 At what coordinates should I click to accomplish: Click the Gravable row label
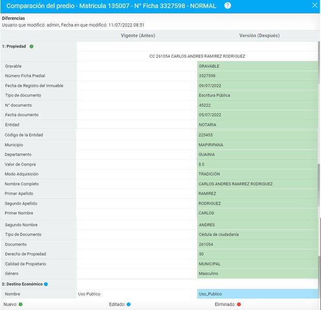pyautogui.click(x=13, y=66)
